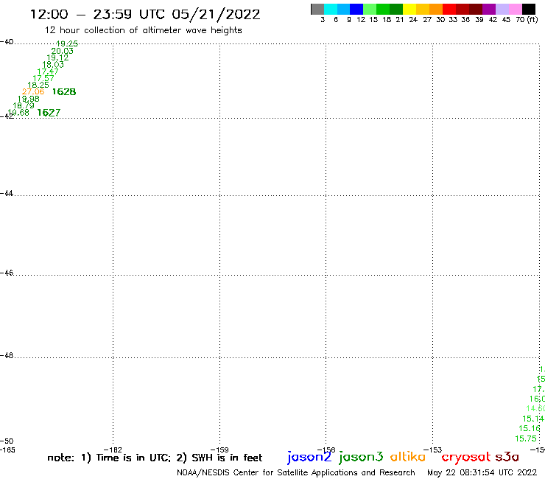Select the 19.68 wave height value
This screenshot has width=545, height=479.
tap(18, 113)
